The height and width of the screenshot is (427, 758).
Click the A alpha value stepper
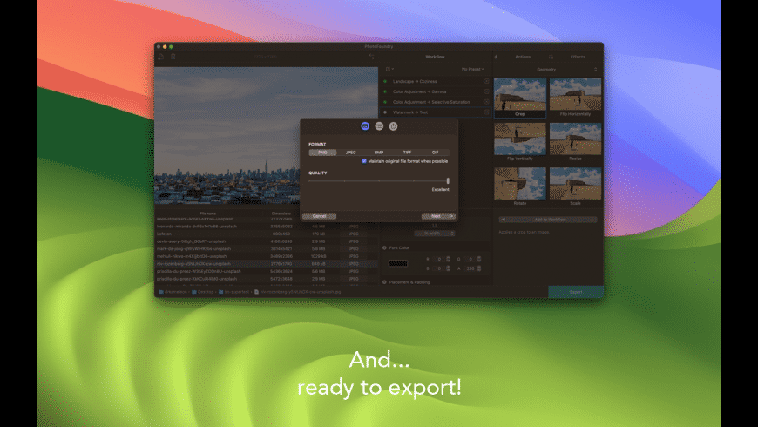(x=479, y=268)
